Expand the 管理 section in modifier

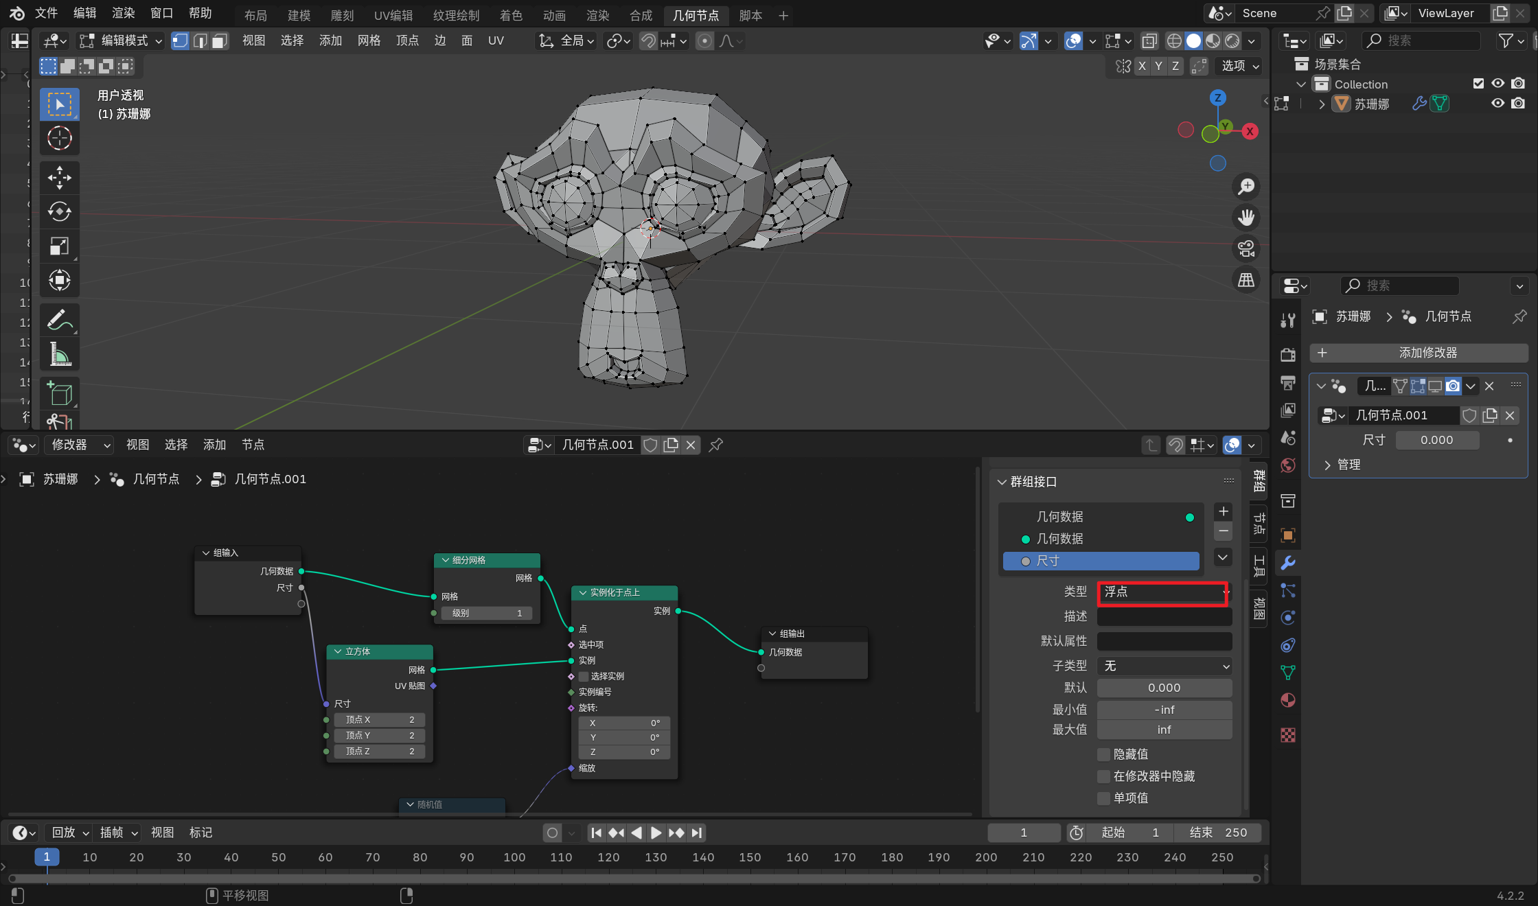(x=1342, y=465)
